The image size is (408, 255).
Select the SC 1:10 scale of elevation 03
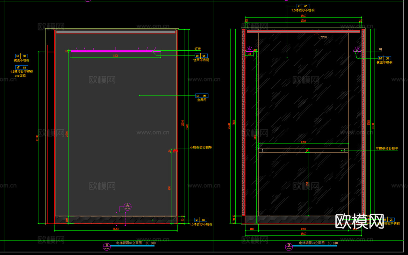[x=151, y=243]
